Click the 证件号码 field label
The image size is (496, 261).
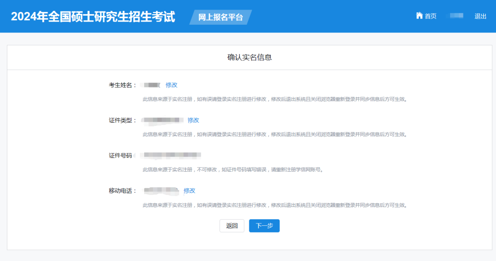pos(120,156)
